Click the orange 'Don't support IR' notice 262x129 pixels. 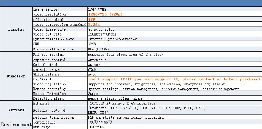(x=174, y=79)
